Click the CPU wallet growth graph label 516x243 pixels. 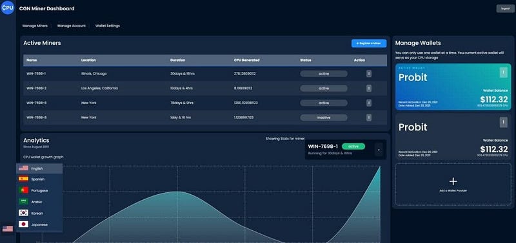pyautogui.click(x=43, y=157)
